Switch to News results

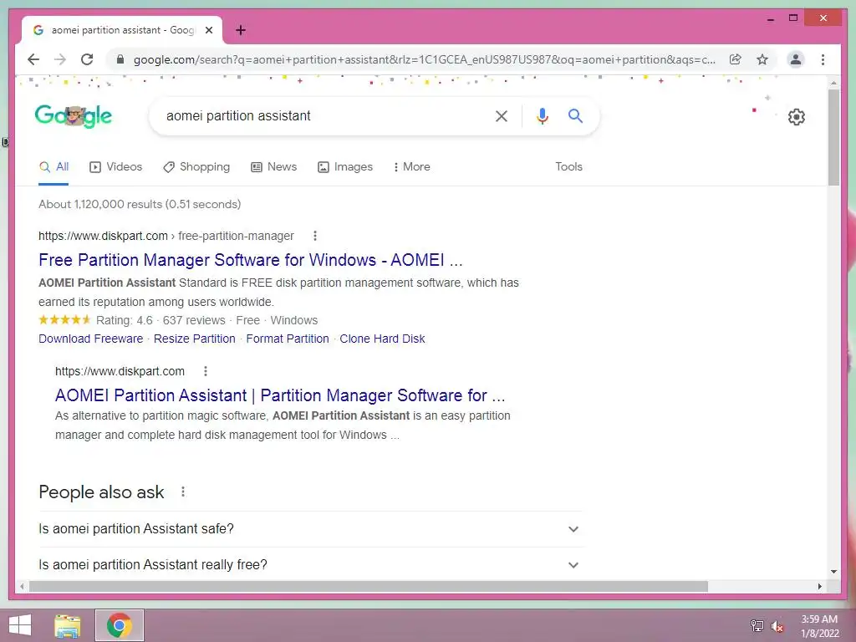(273, 167)
